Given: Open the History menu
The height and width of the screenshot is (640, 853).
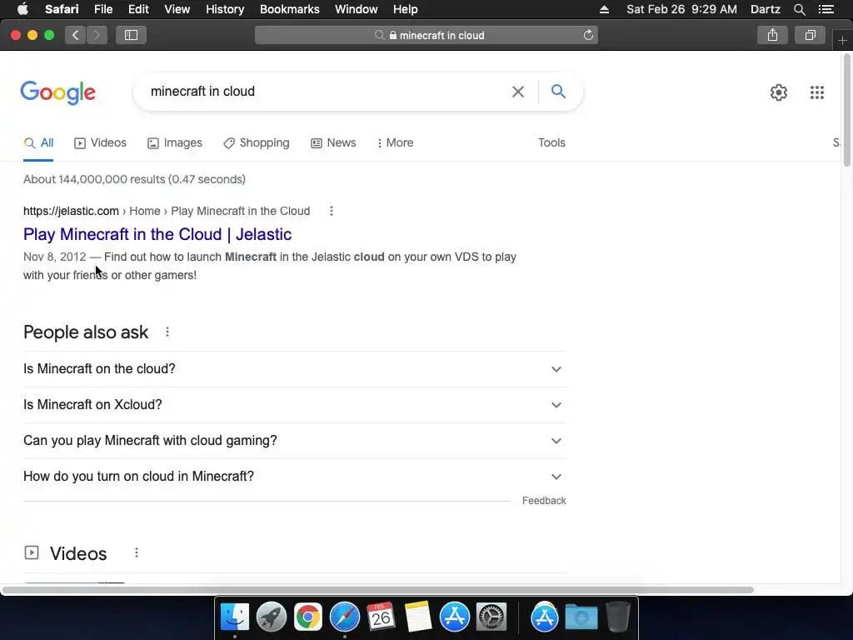Looking at the screenshot, I should click(x=225, y=9).
